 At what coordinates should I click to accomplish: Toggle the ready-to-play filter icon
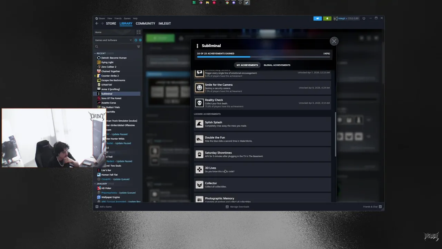click(x=140, y=40)
